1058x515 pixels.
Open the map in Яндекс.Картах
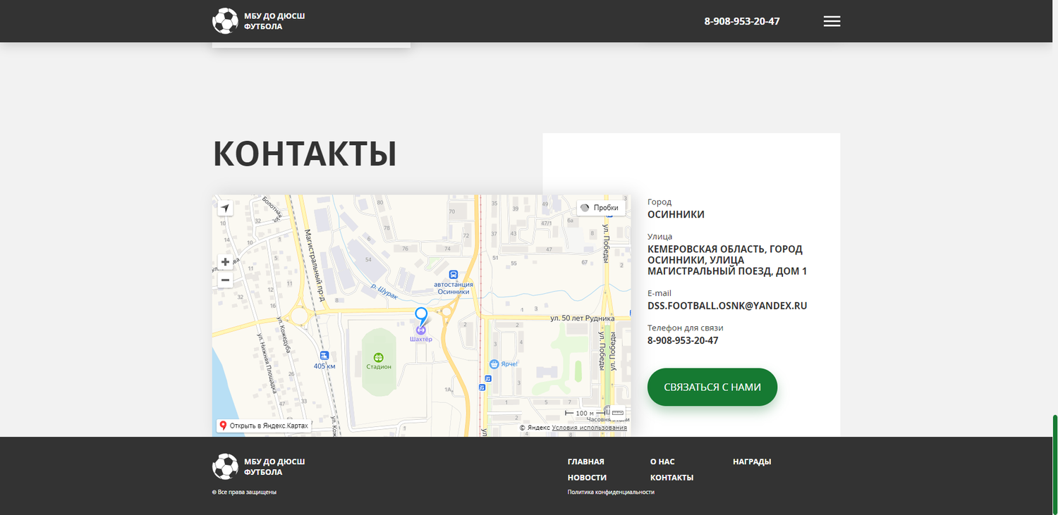click(263, 426)
